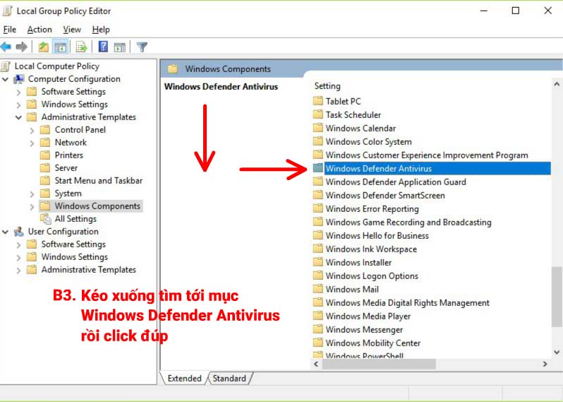This screenshot has height=402, width=563.
Task: Click the Windows Messenger folder icon
Action: coord(317,329)
